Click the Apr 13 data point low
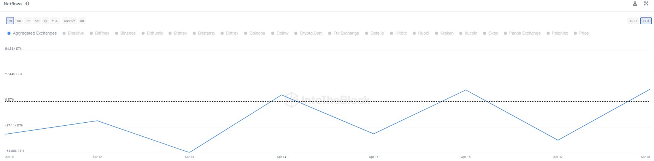This screenshot has height=161, width=654. (x=189, y=152)
